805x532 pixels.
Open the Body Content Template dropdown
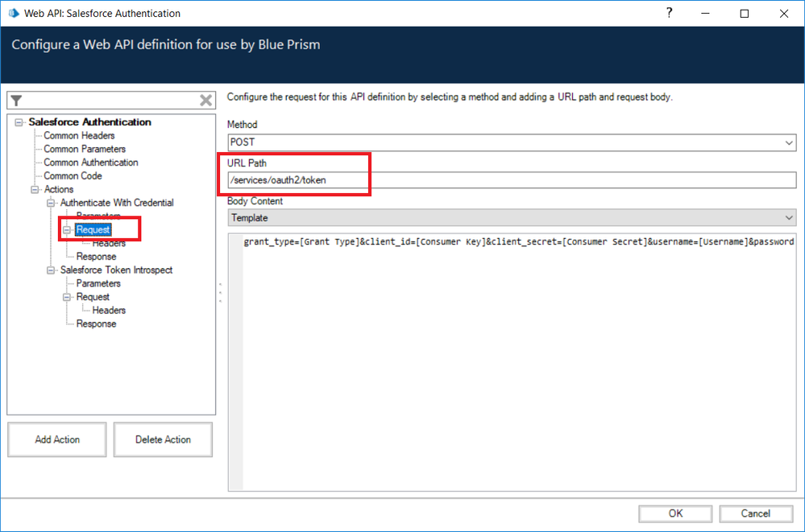point(512,218)
